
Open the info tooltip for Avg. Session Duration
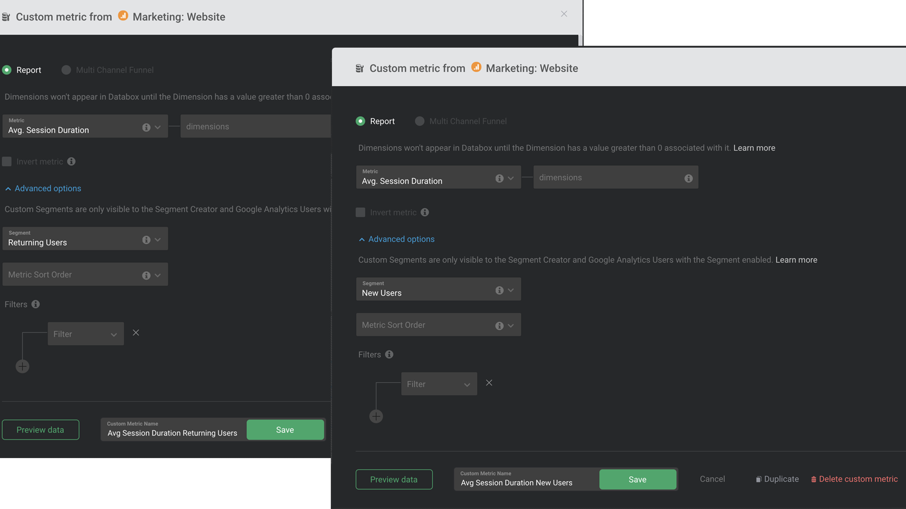(x=499, y=178)
